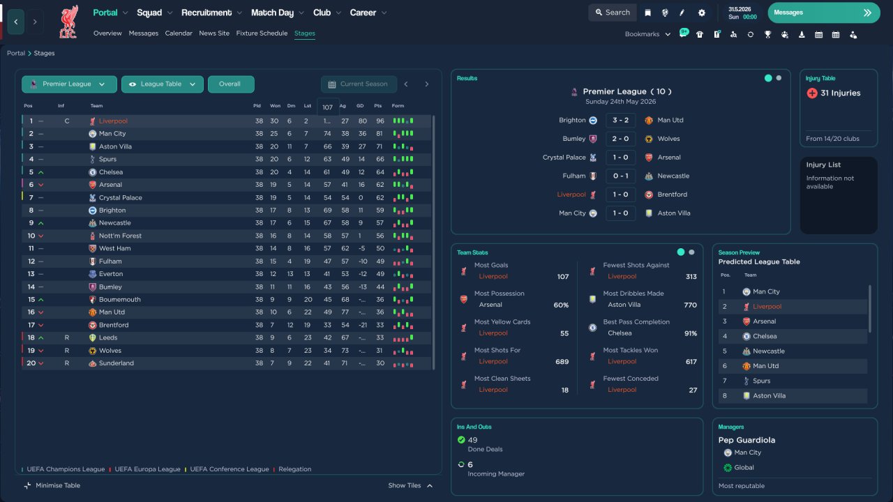
Task: Click the 3 - 2 Brighton score box
Action: pos(621,120)
